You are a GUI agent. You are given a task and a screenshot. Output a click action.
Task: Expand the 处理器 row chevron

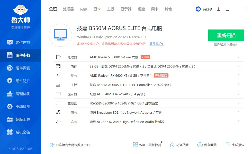tap(239, 57)
